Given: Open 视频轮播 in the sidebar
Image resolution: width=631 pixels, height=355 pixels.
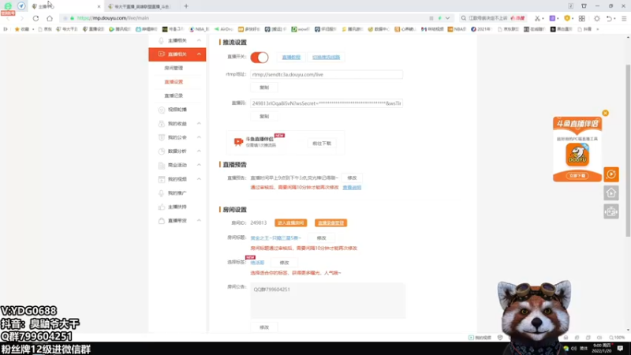Looking at the screenshot, I should click(x=177, y=110).
